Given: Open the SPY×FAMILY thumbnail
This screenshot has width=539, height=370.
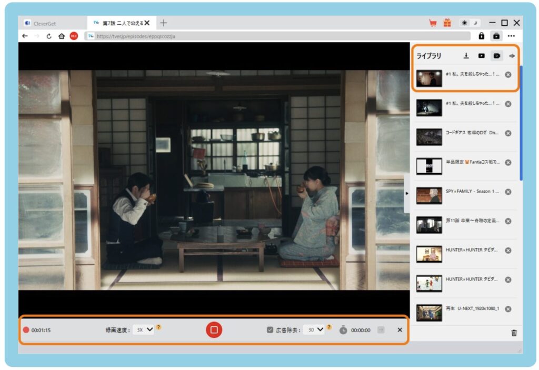Looking at the screenshot, I should tap(429, 196).
